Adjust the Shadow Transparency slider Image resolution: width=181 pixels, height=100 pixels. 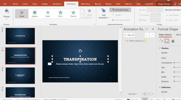(x=177, y=63)
